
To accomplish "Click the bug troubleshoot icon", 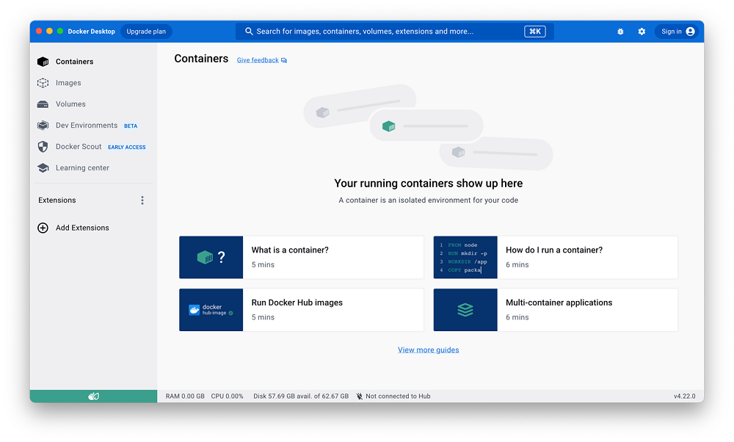I will 620,32.
